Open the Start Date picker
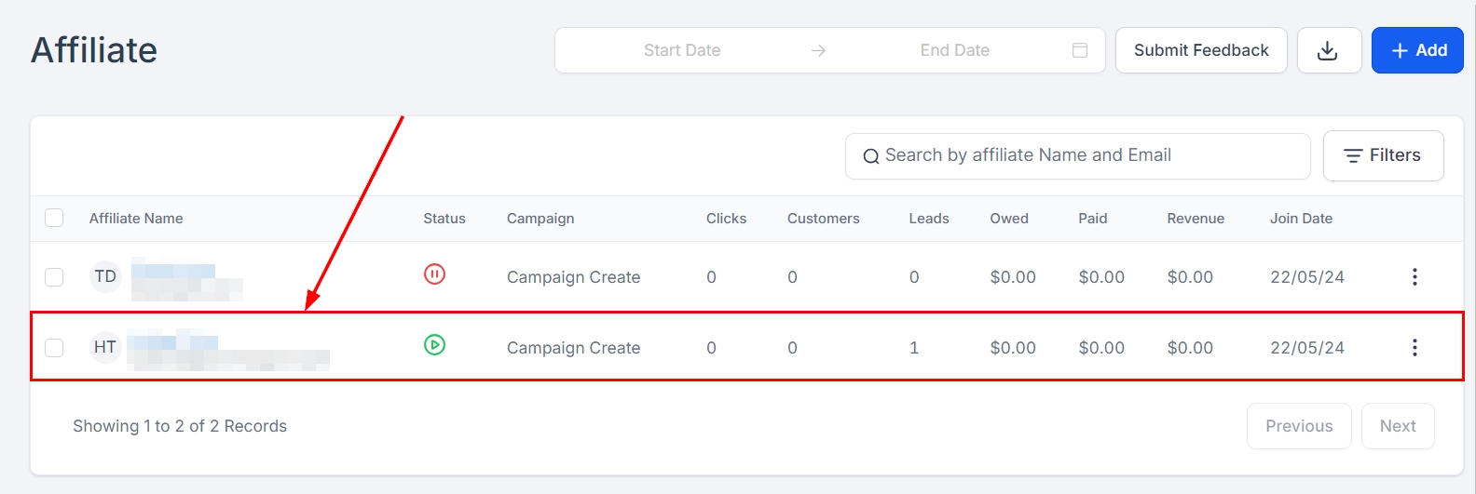This screenshot has width=1476, height=494. pos(682,50)
